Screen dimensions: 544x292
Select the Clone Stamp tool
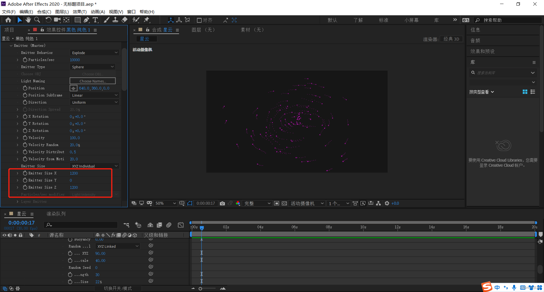115,20
